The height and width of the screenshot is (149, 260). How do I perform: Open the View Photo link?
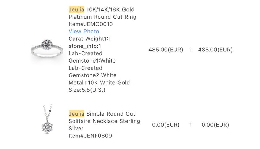(84, 31)
